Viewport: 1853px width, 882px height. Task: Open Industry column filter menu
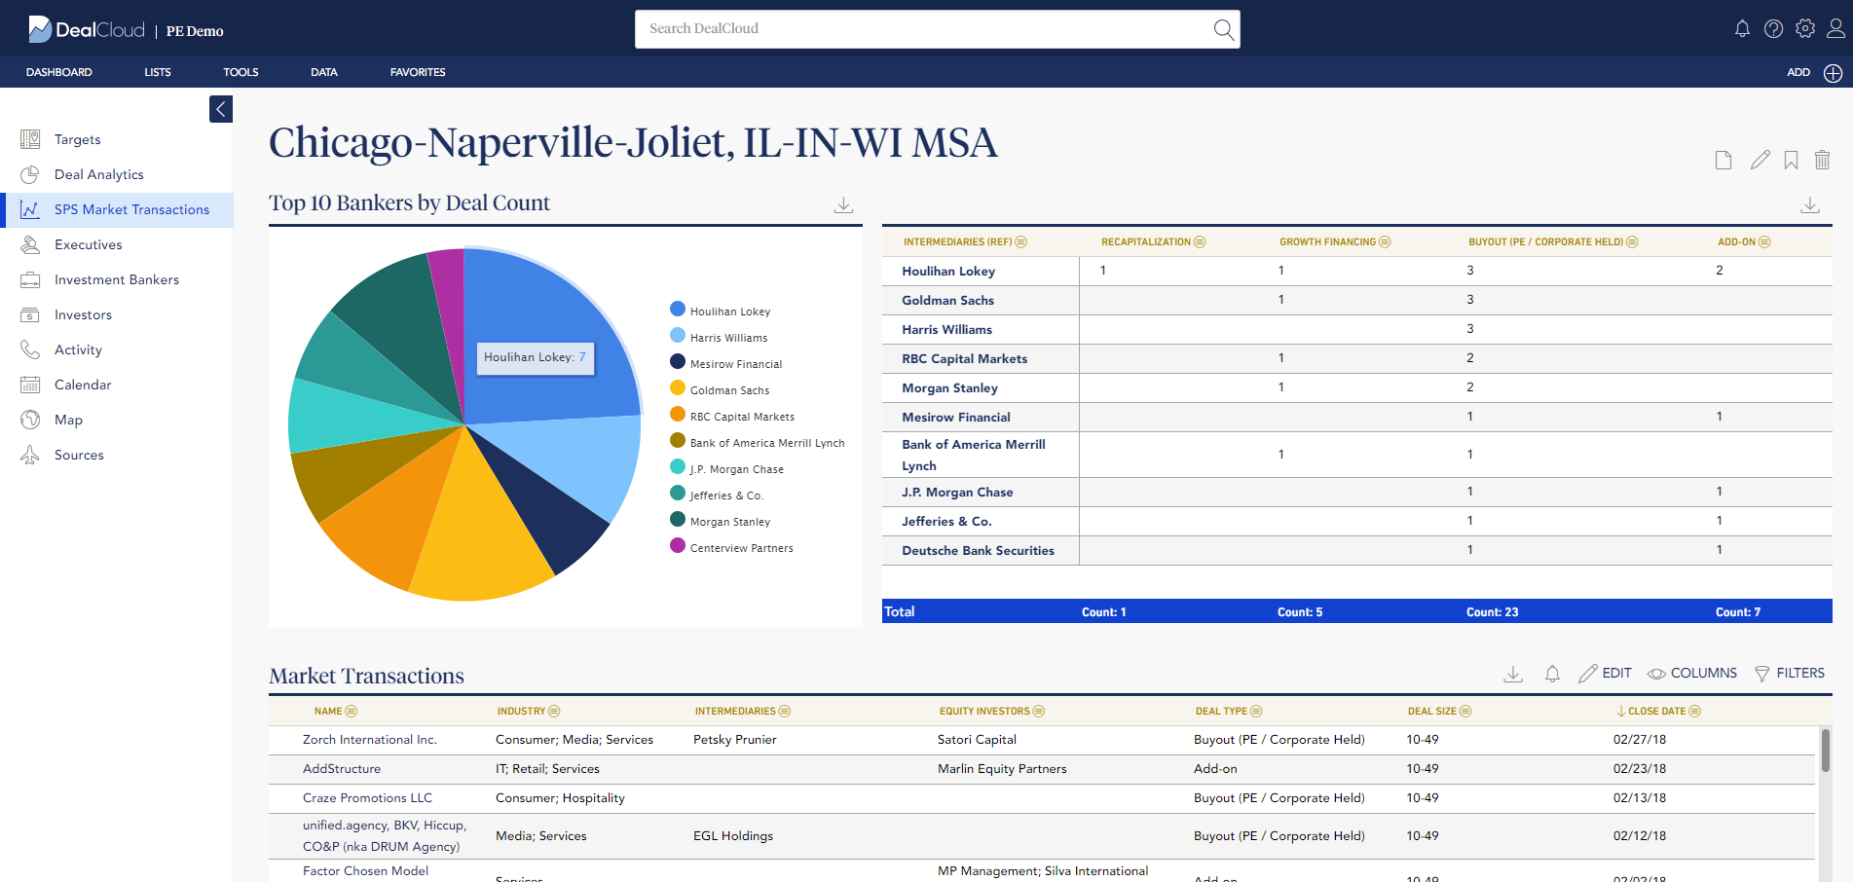click(554, 711)
